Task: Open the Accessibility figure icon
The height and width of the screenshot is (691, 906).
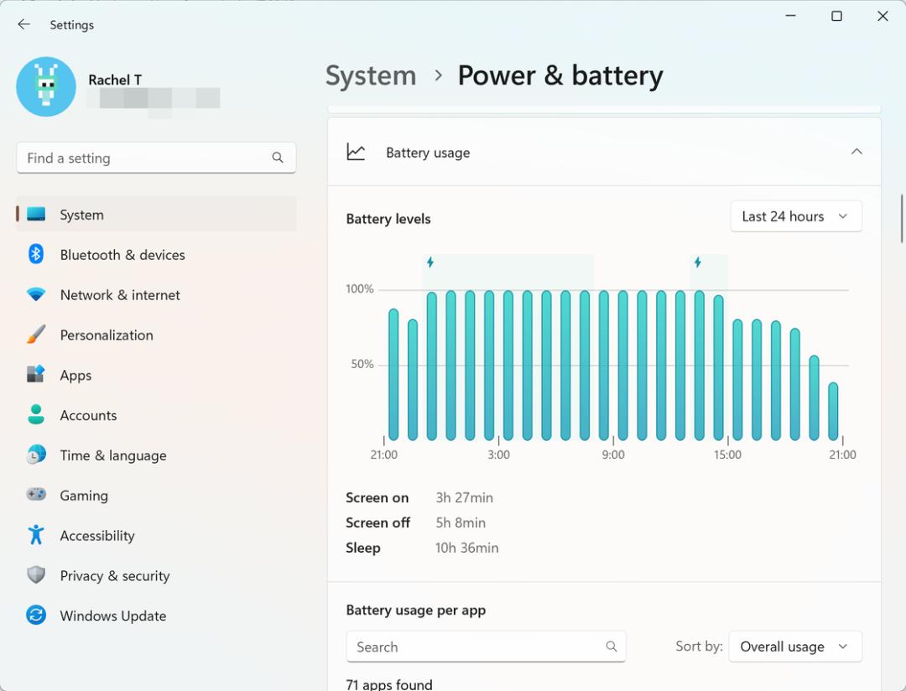Action: [x=36, y=535]
